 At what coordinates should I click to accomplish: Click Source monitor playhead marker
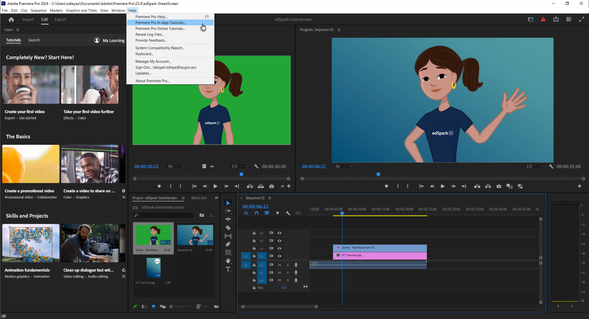point(241,175)
